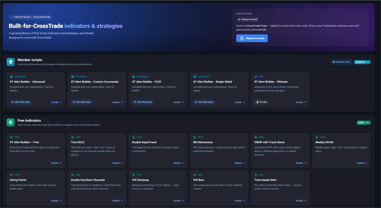This screenshot has height=208, width=381.
Task: Click the FREE globe icon on Double SuperTrend card
Action: pos(133,137)
